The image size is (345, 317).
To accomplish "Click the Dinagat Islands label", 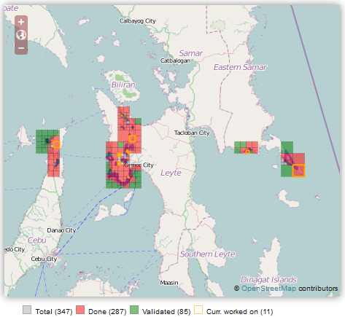I will point(268,280).
